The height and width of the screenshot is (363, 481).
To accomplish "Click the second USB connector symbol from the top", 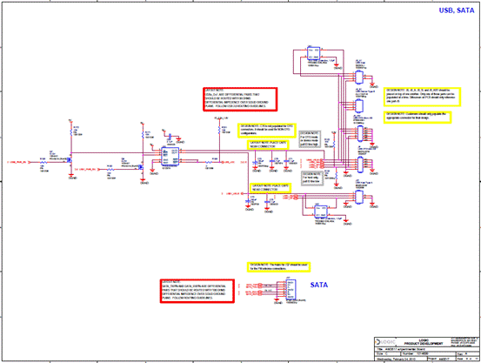I will click(x=359, y=105).
